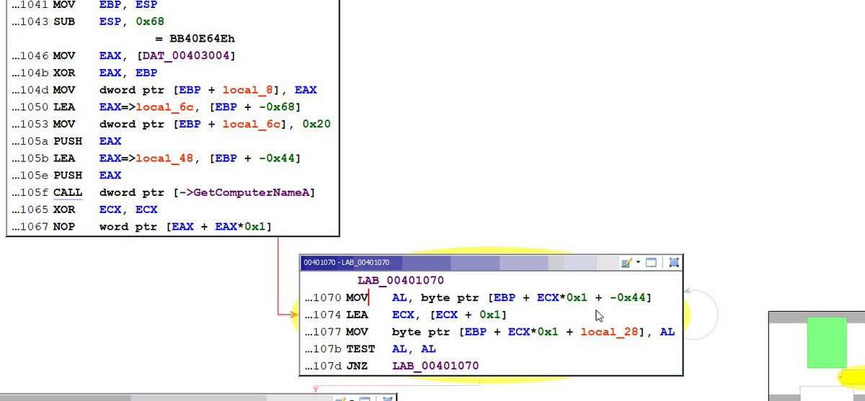Click JNZ target LAB_00401070 operand

click(x=435, y=366)
